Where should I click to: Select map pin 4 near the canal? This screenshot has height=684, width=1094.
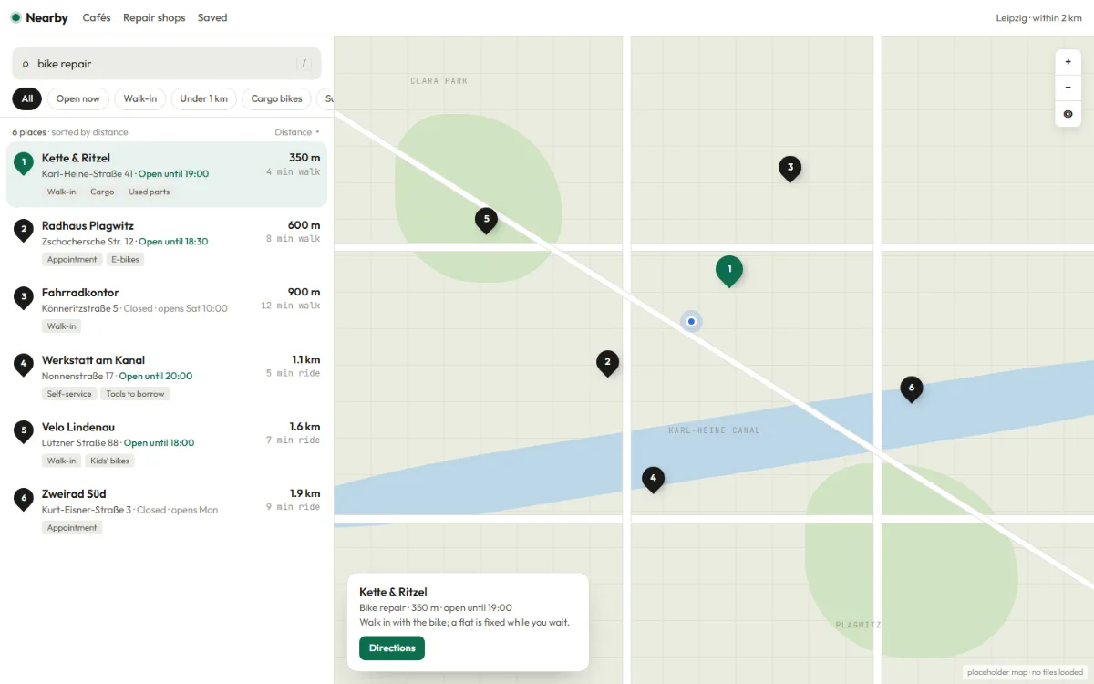653,479
